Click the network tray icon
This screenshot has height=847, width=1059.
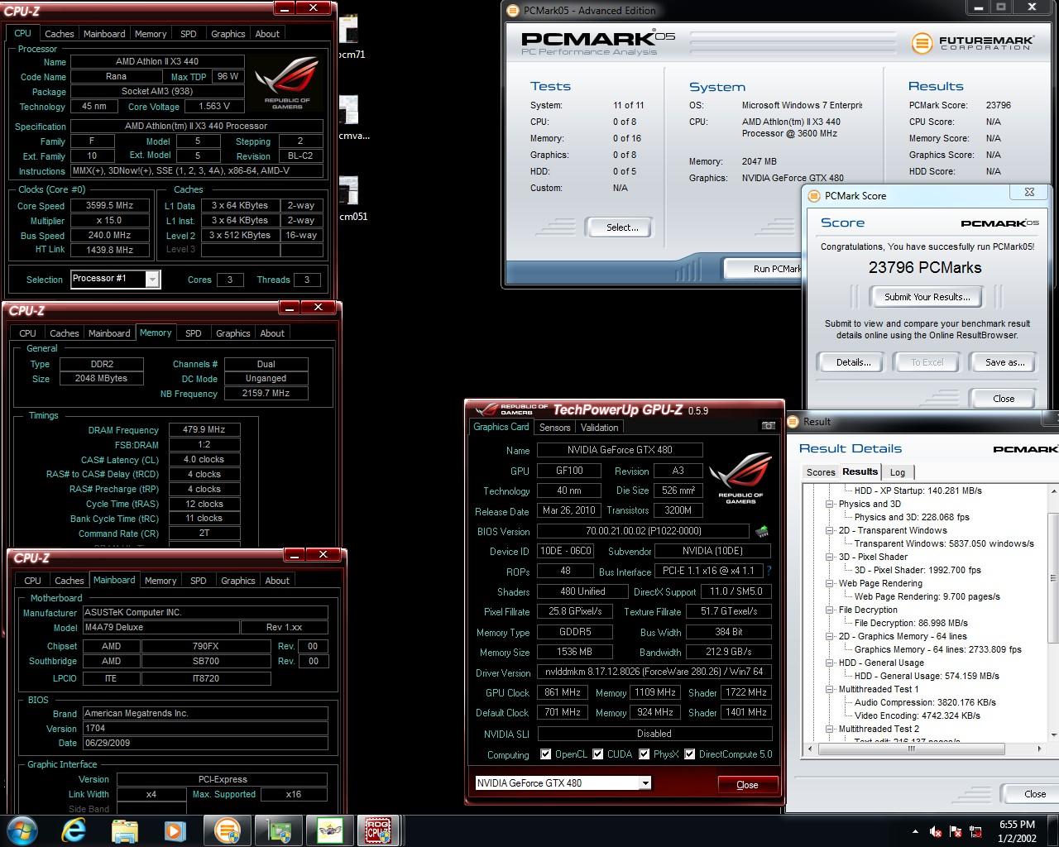(x=975, y=831)
